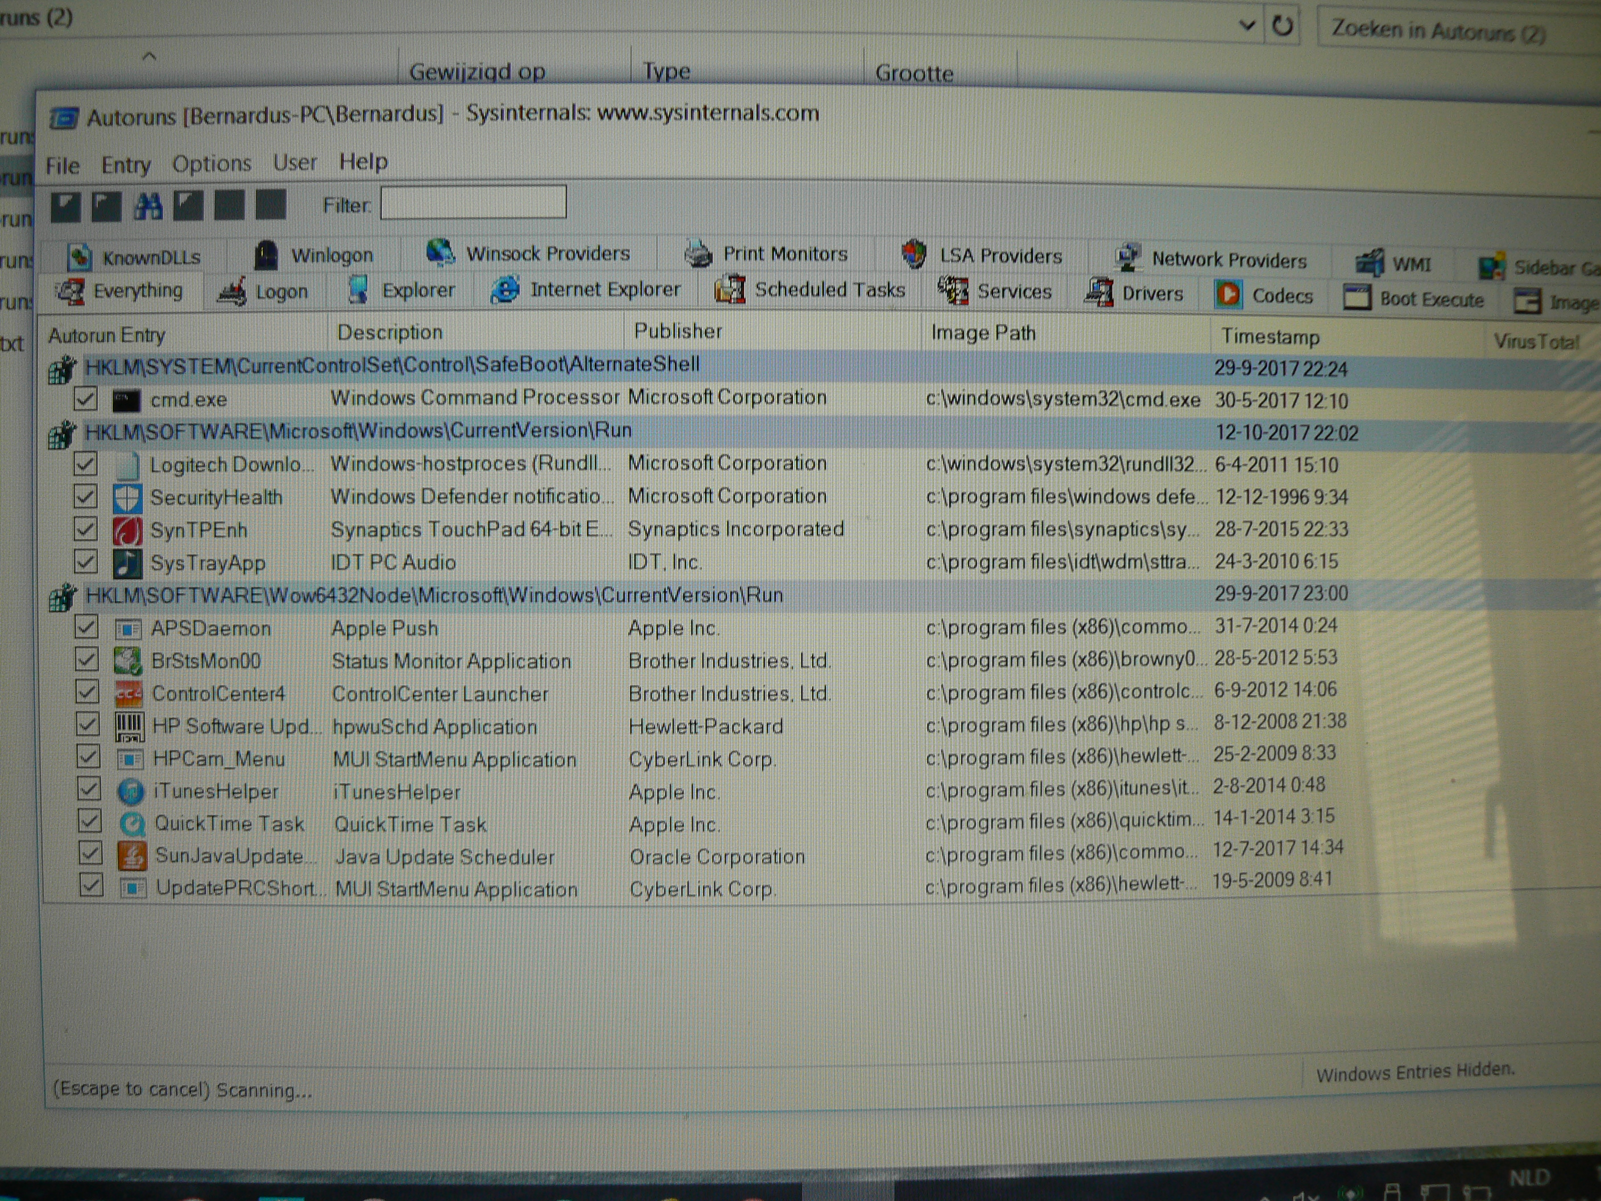The image size is (1601, 1201).
Task: Open the Entry menu
Action: (x=126, y=165)
